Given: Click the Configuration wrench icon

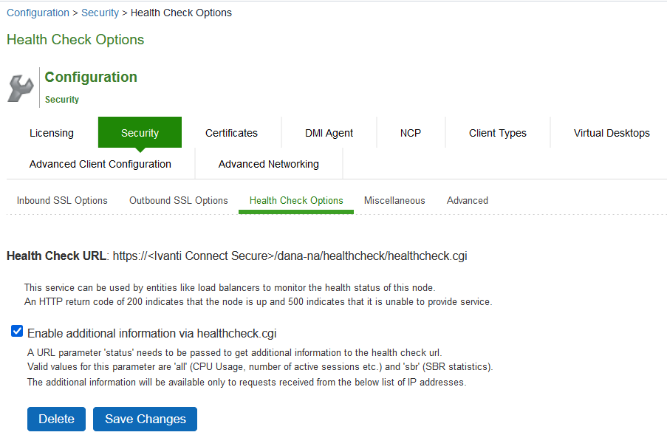Looking at the screenshot, I should pos(21,88).
